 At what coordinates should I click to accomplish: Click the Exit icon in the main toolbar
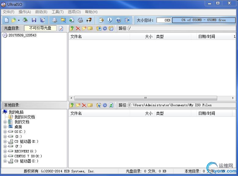click(x=127, y=20)
